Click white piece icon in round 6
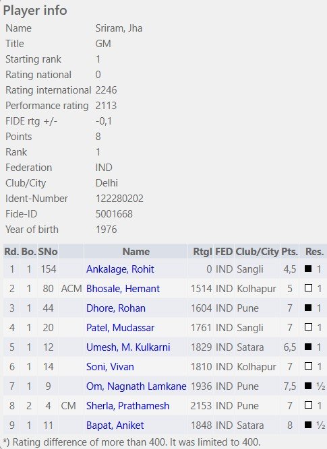 coord(308,366)
